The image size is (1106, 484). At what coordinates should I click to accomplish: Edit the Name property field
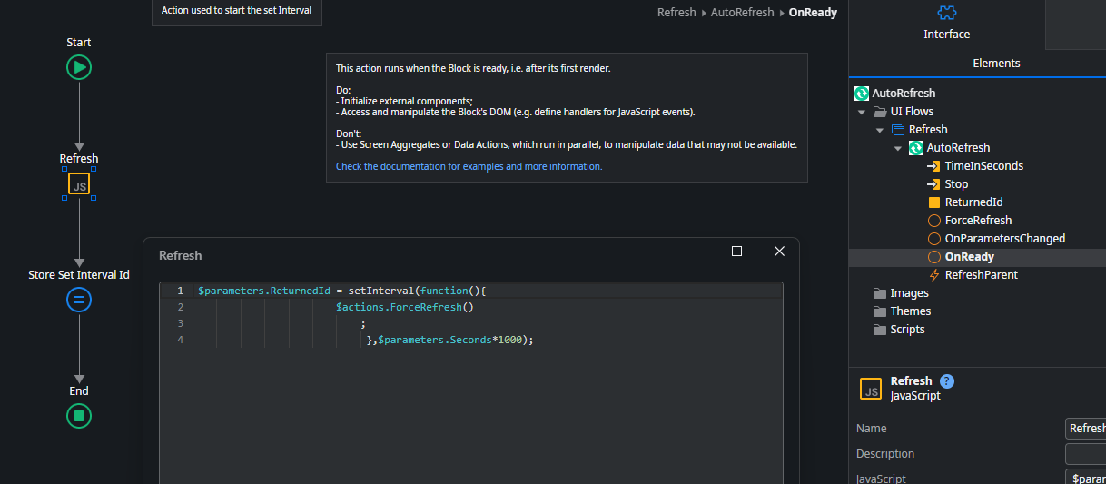click(x=1085, y=429)
